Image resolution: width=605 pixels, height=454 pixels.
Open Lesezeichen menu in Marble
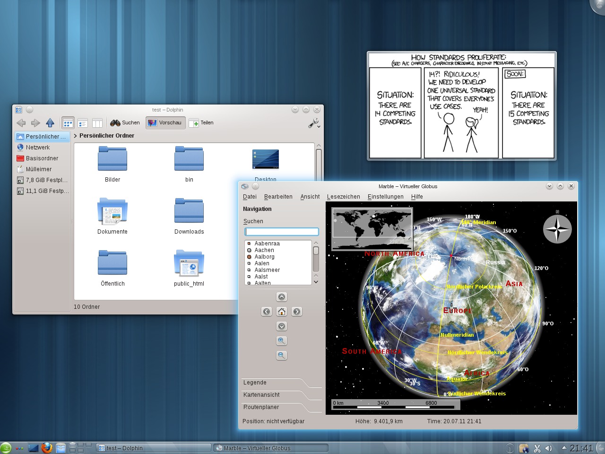click(344, 197)
